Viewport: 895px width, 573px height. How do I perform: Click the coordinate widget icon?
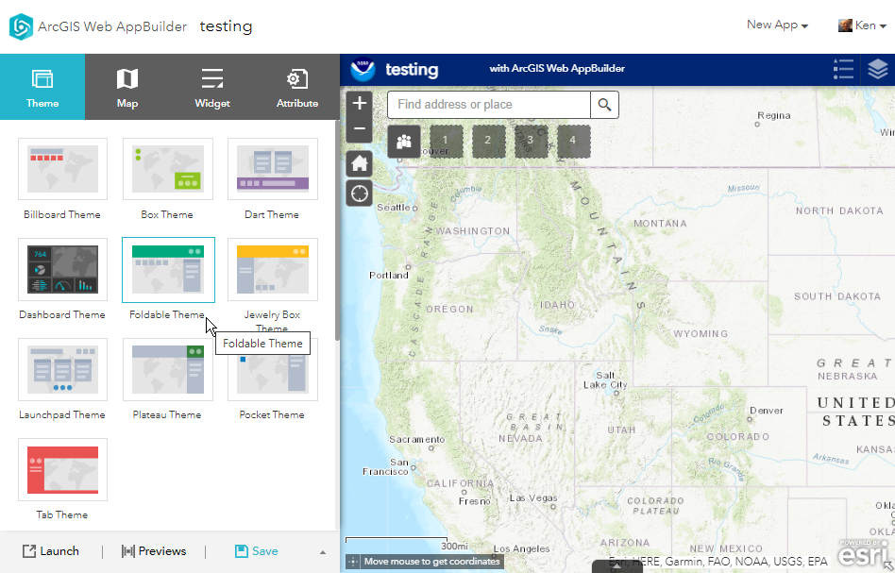[x=353, y=562]
